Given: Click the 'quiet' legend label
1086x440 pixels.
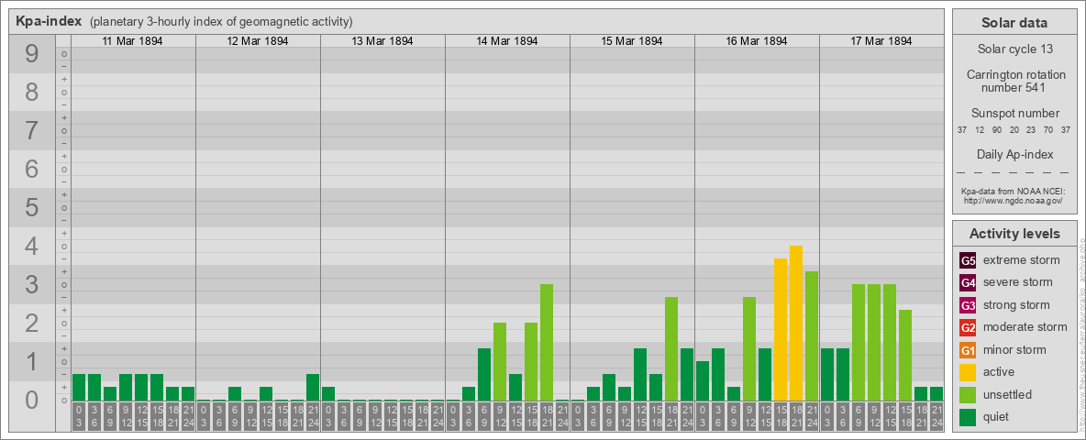Looking at the screenshot, I should 997,416.
